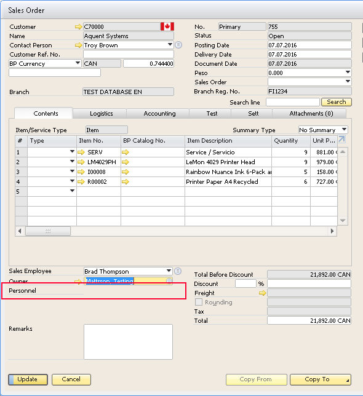
Task: Click the Update button
Action: 28,379
